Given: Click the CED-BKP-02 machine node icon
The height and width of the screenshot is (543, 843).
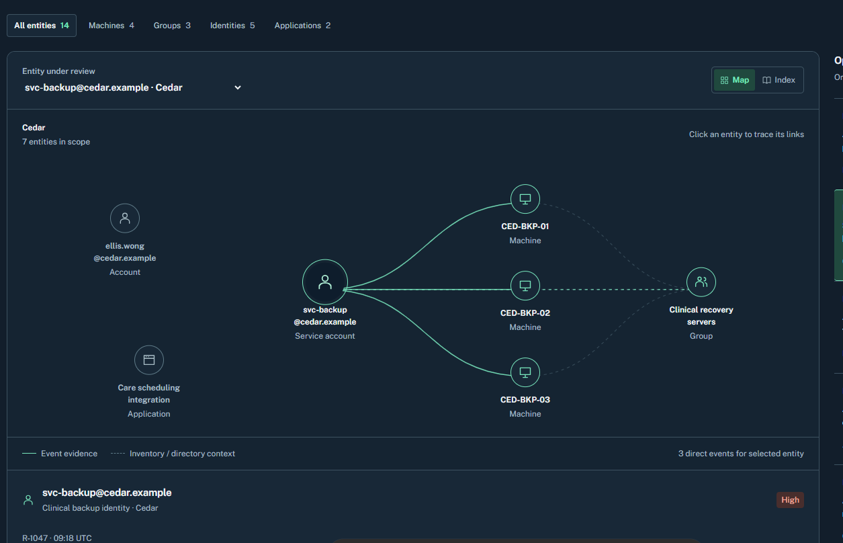Looking at the screenshot, I should click(x=525, y=286).
